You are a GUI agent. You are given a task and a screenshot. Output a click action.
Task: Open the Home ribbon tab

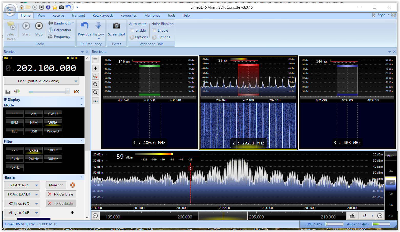point(26,15)
